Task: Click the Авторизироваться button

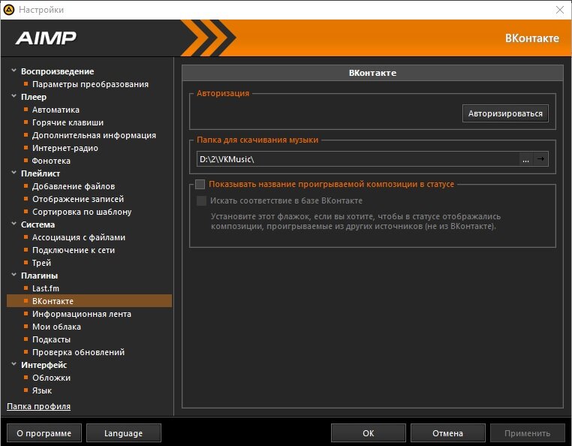Action: (x=505, y=113)
